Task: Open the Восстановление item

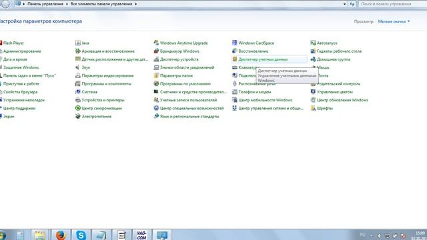Action: [250, 51]
